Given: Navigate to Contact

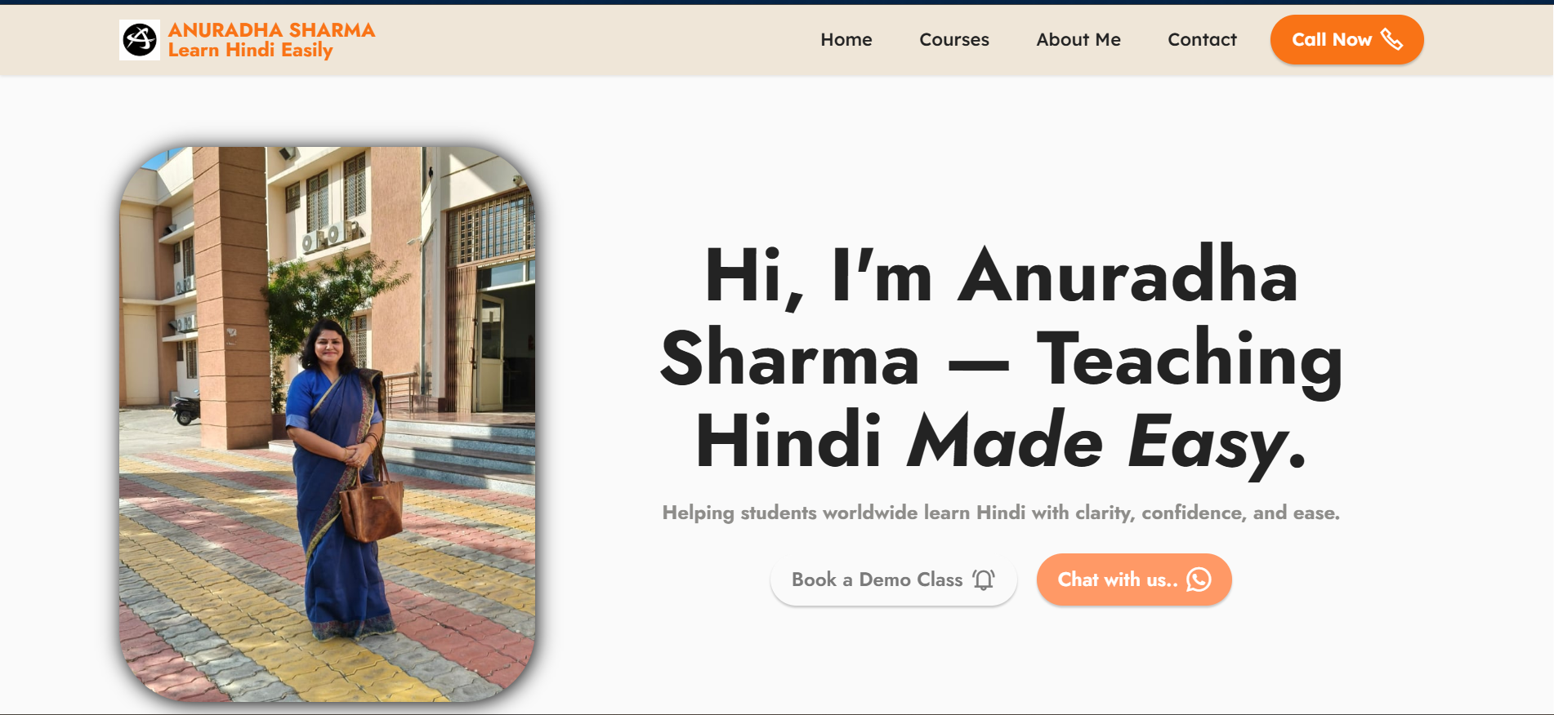Looking at the screenshot, I should click(x=1202, y=39).
